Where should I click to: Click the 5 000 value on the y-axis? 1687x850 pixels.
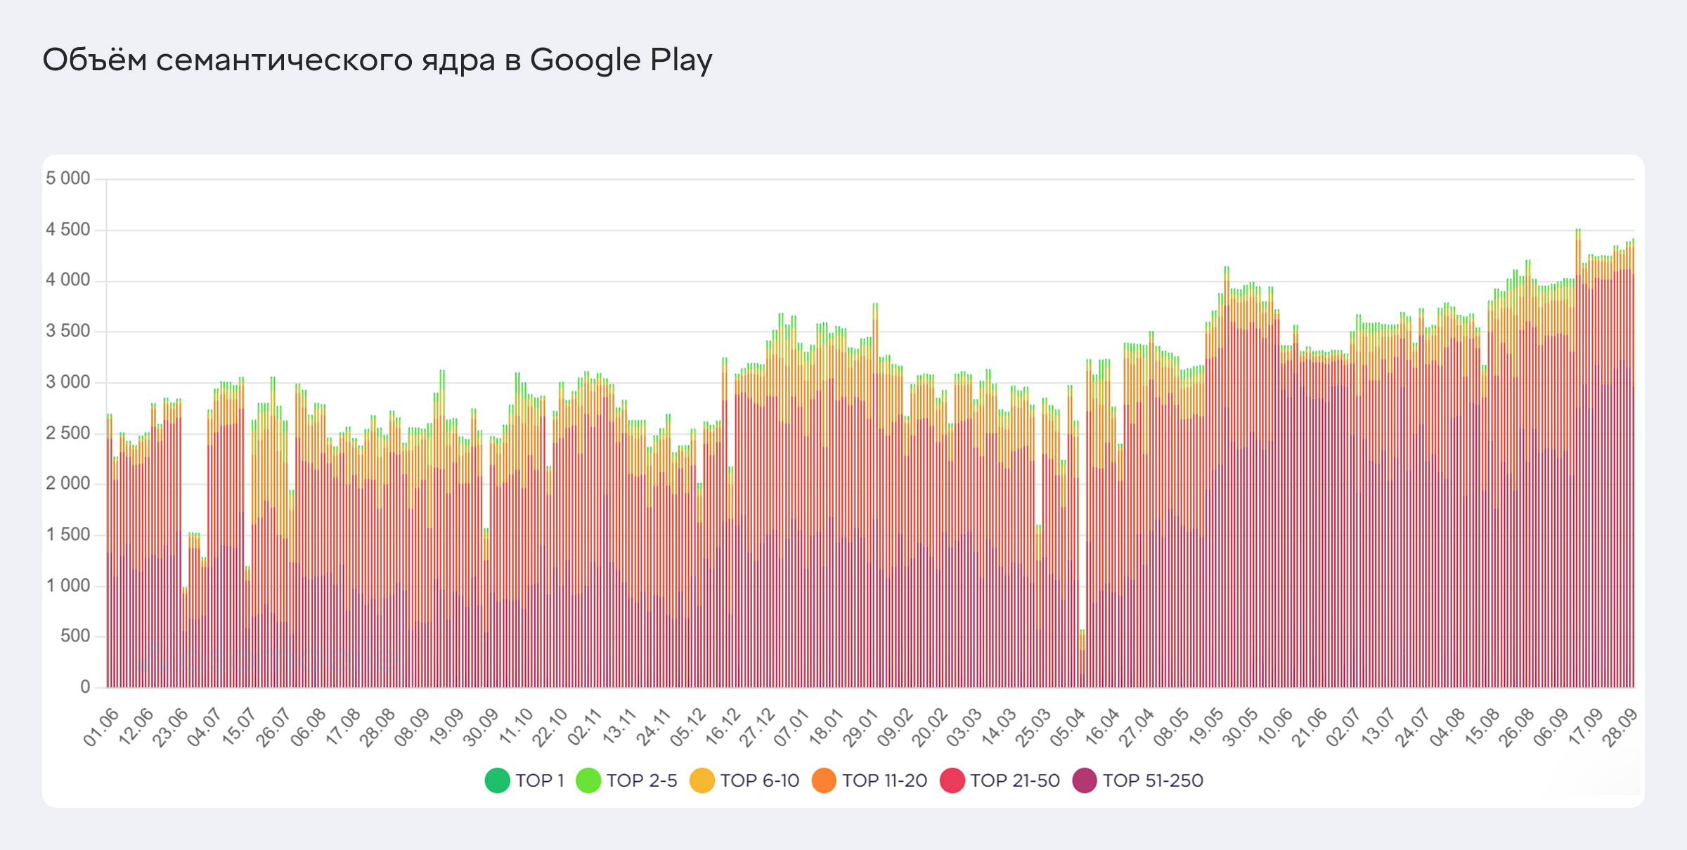(x=68, y=178)
